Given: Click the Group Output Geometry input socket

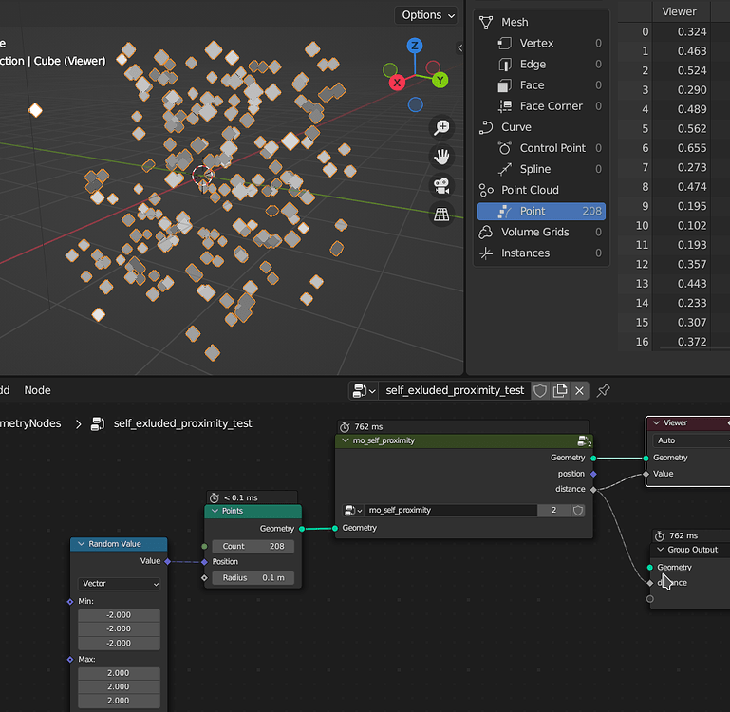Looking at the screenshot, I should pyautogui.click(x=650, y=567).
